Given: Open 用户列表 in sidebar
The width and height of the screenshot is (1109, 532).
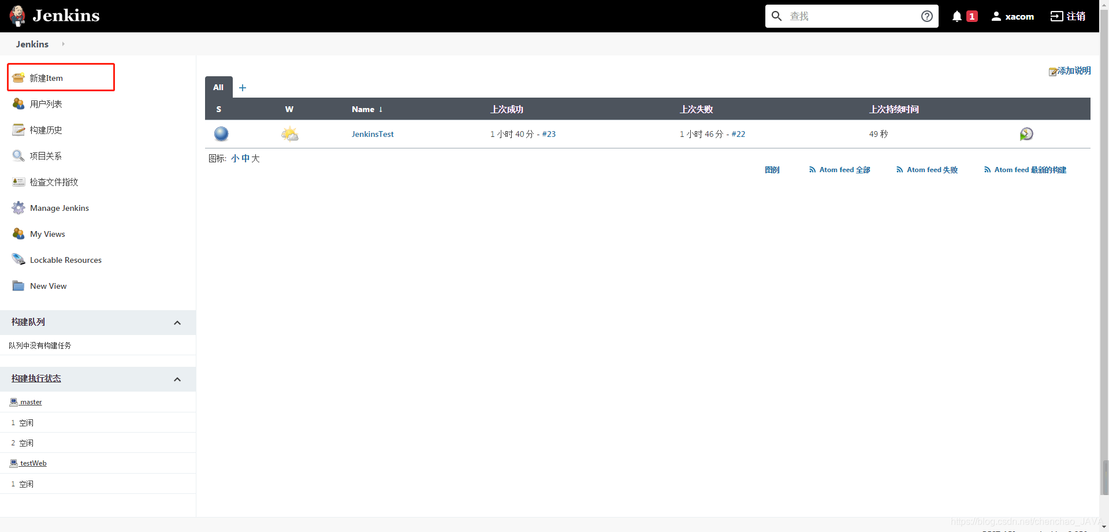Looking at the screenshot, I should coord(46,104).
